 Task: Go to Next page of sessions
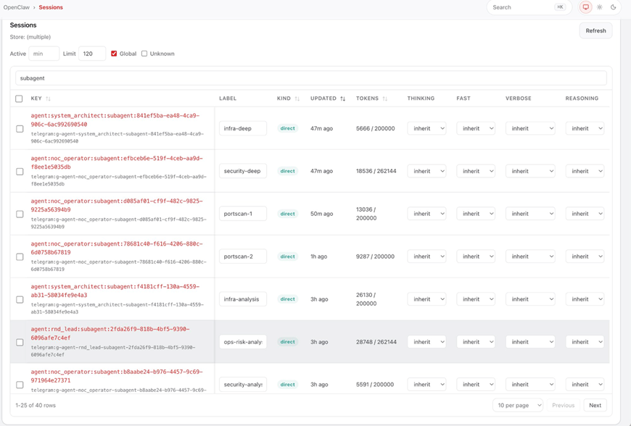click(595, 405)
